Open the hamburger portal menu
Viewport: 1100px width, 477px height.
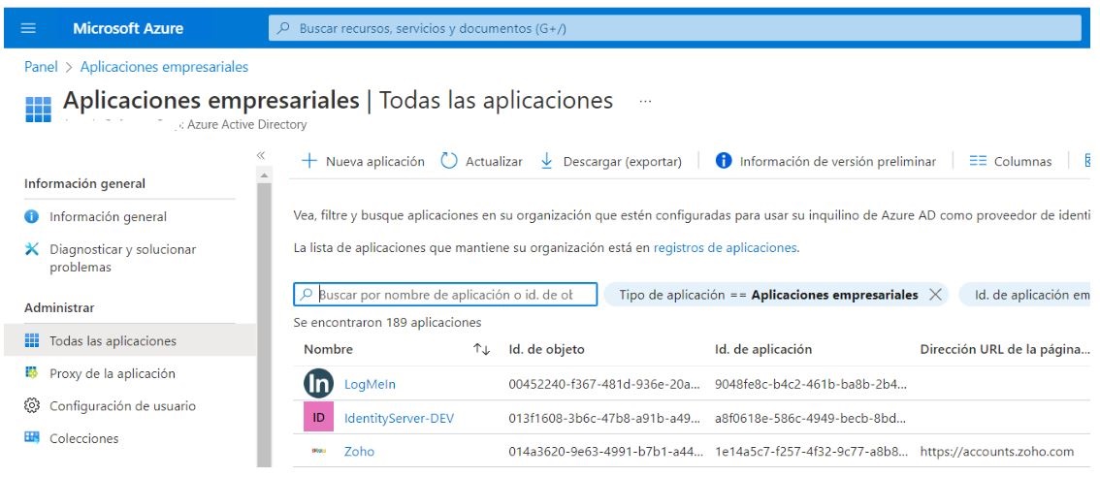[x=29, y=29]
